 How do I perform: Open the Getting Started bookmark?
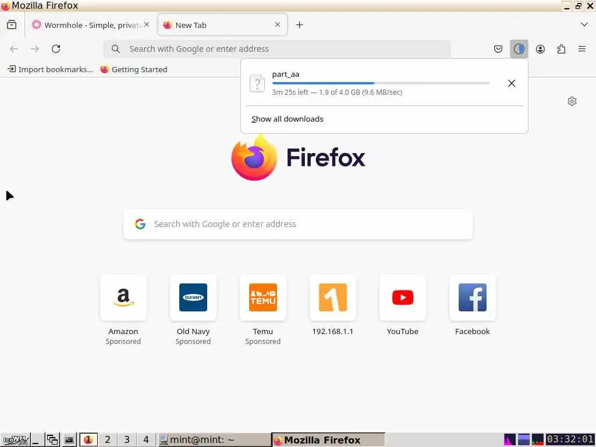pos(133,69)
